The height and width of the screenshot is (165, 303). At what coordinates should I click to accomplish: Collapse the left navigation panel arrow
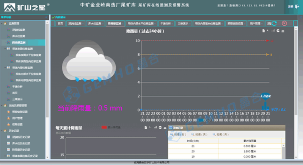pyautogui.click(x=46, y=17)
